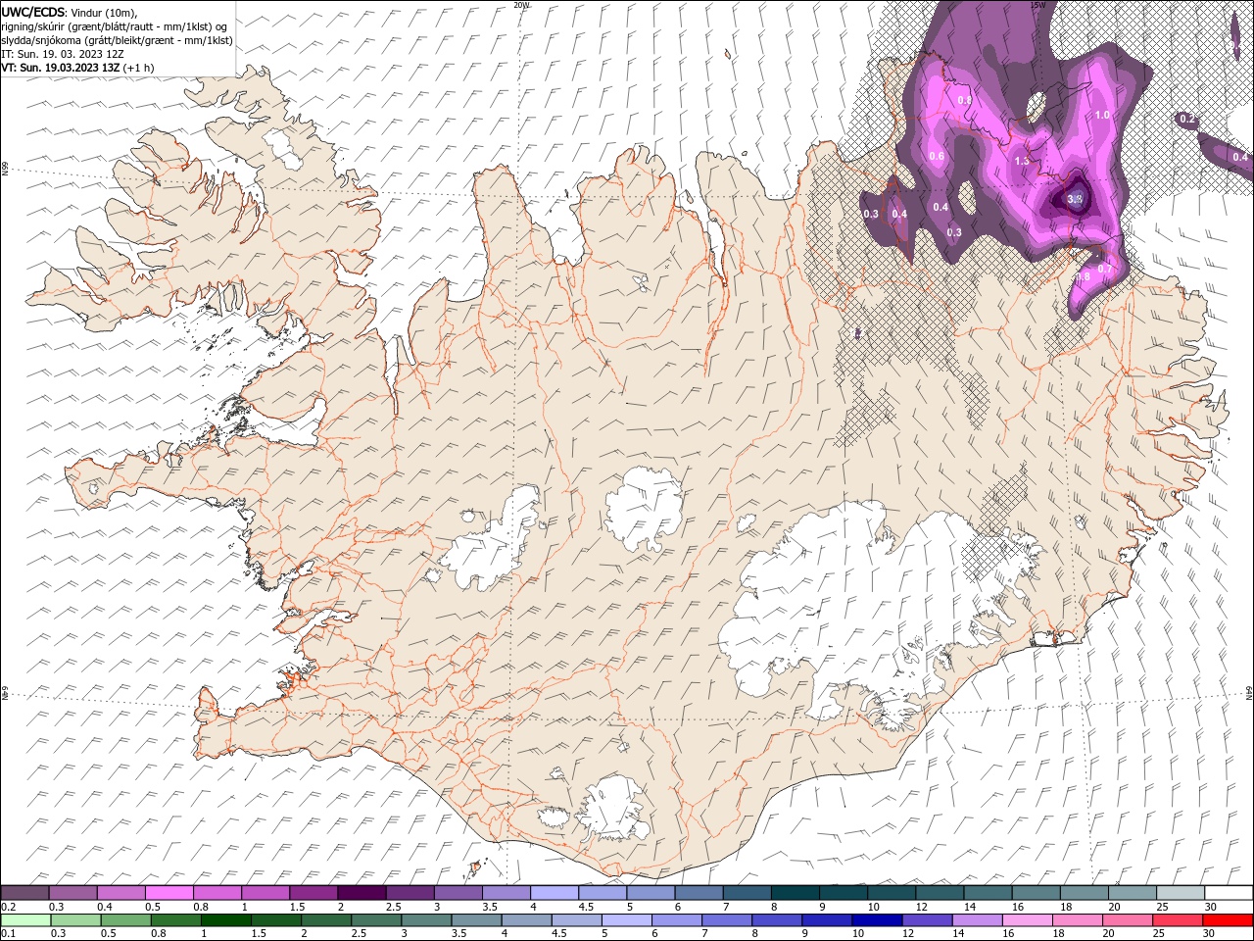Click the 64N latitude label at the right edge
Image resolution: width=1254 pixels, height=941 pixels.
[x=1249, y=692]
